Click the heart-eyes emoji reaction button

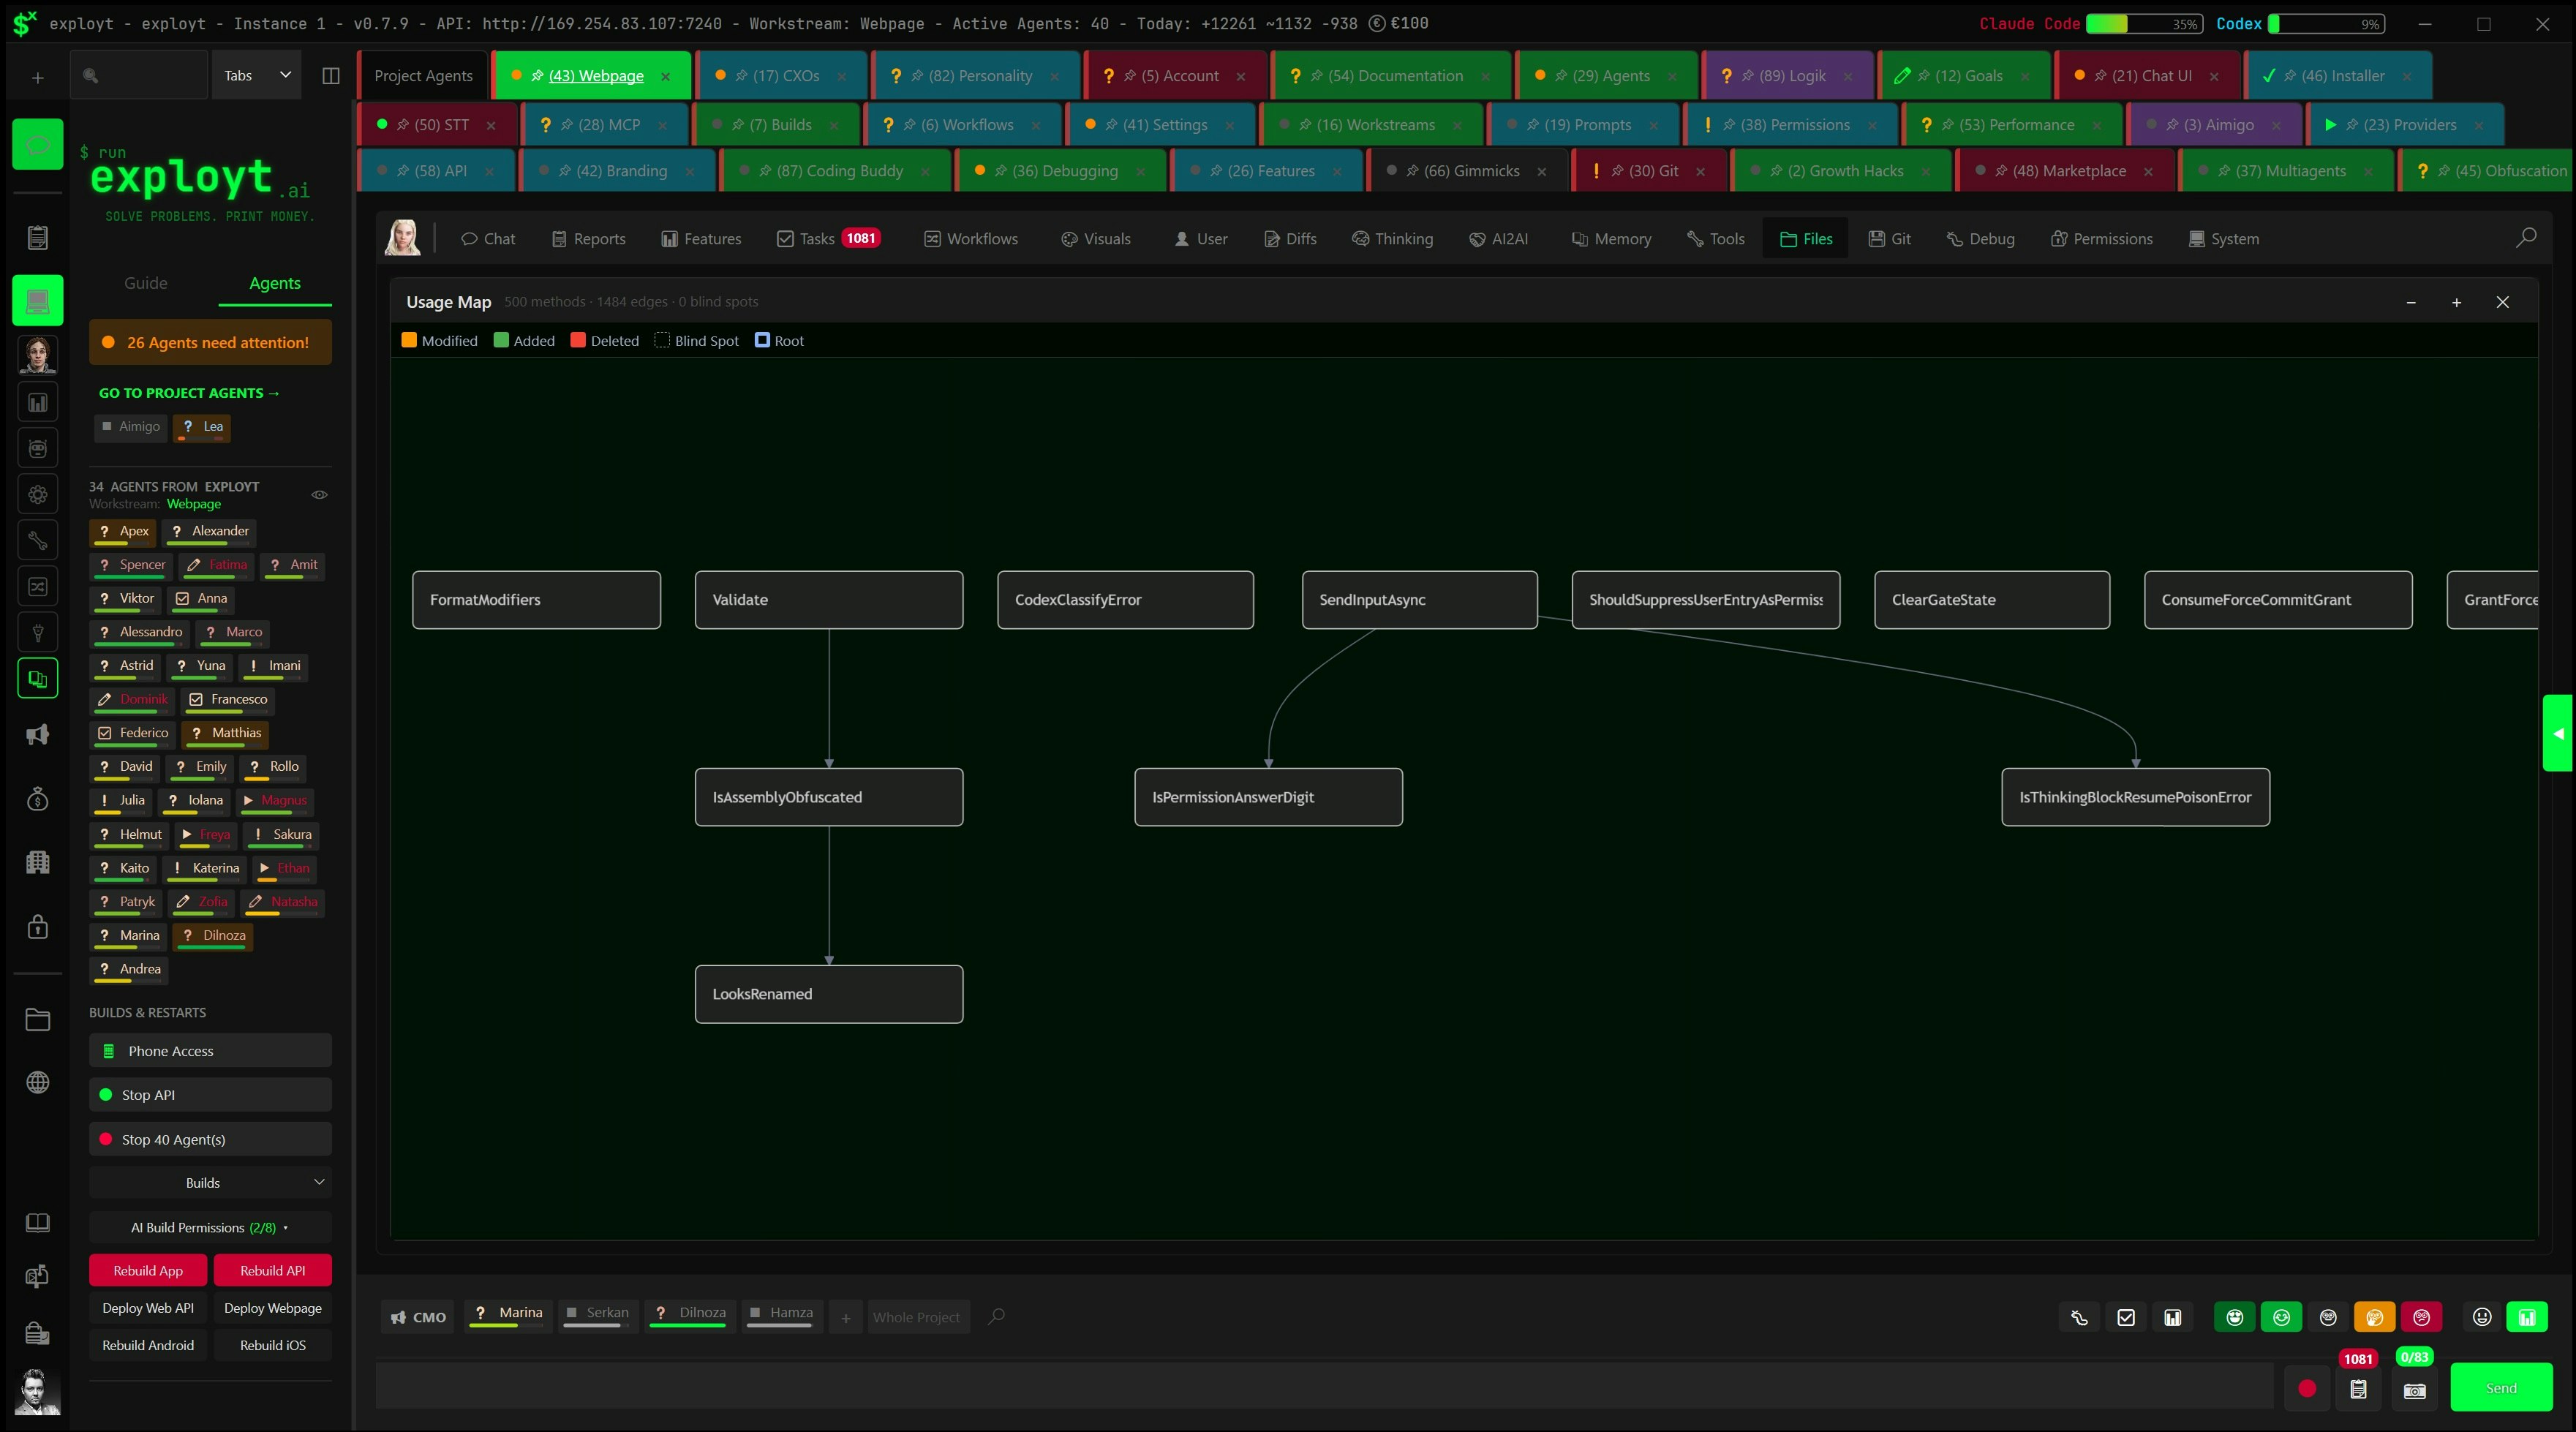2235,1317
